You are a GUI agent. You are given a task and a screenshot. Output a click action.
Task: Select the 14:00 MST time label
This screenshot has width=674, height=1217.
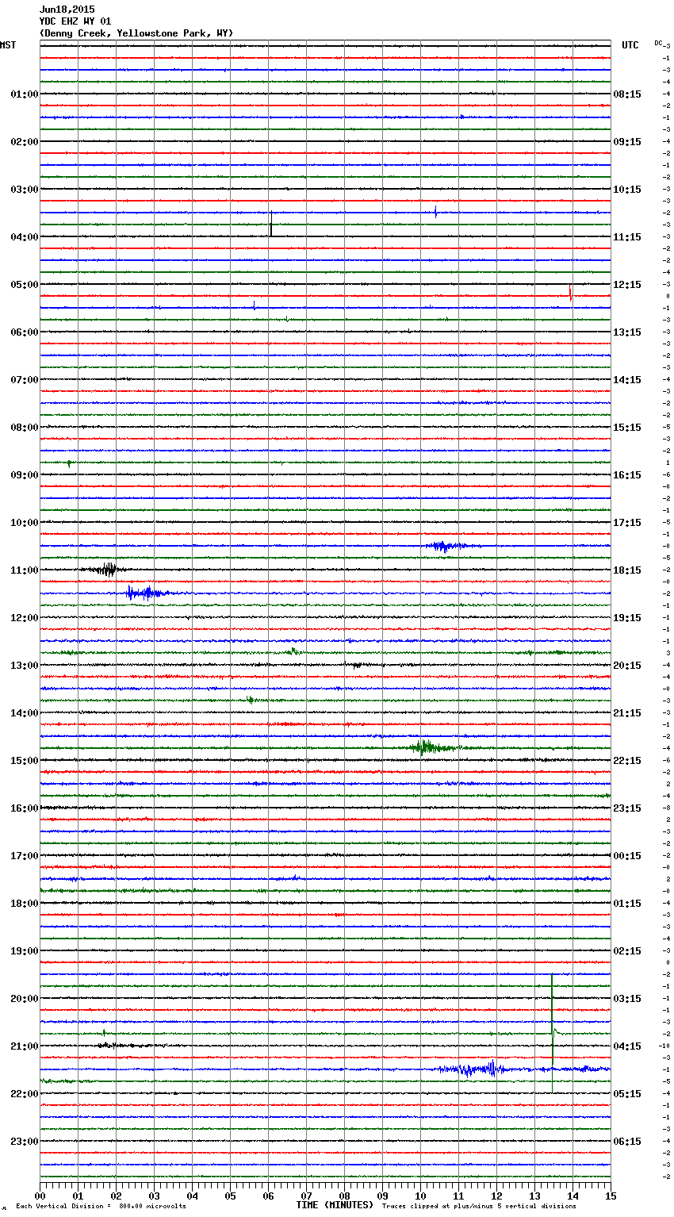coord(25,713)
